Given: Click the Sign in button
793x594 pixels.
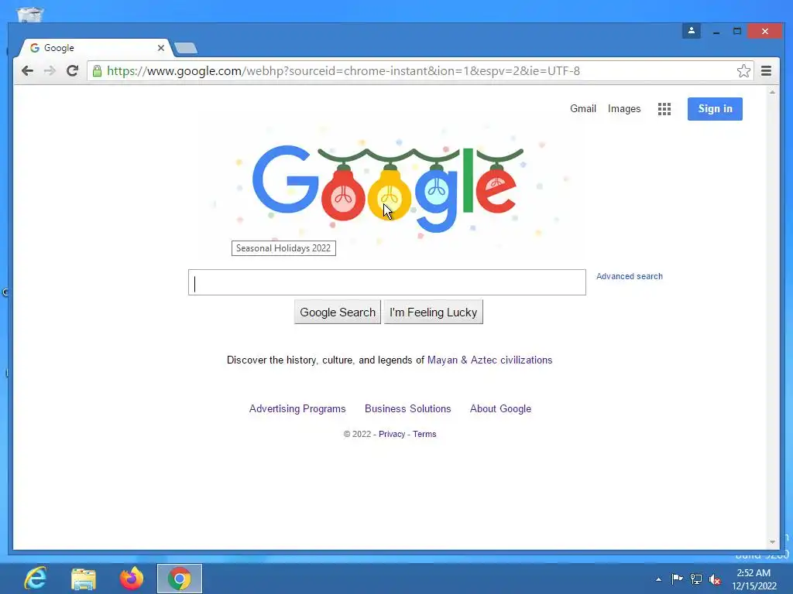Looking at the screenshot, I should (x=715, y=108).
